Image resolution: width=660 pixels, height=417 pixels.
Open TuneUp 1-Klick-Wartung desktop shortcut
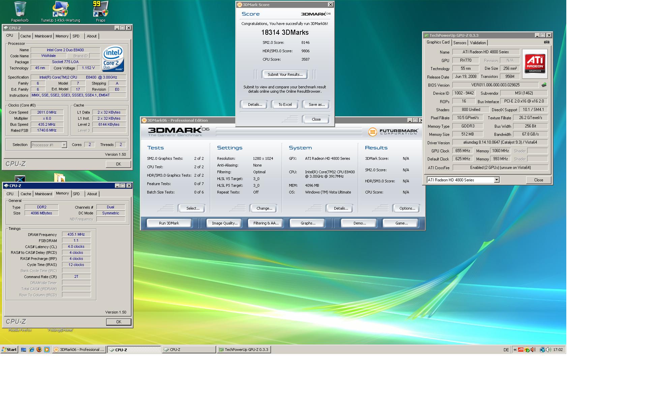click(60, 12)
